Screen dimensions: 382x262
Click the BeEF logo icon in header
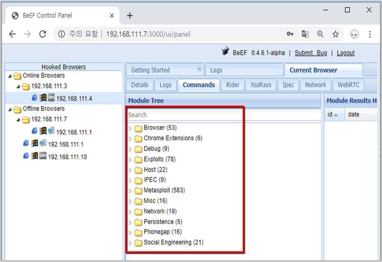click(x=225, y=51)
